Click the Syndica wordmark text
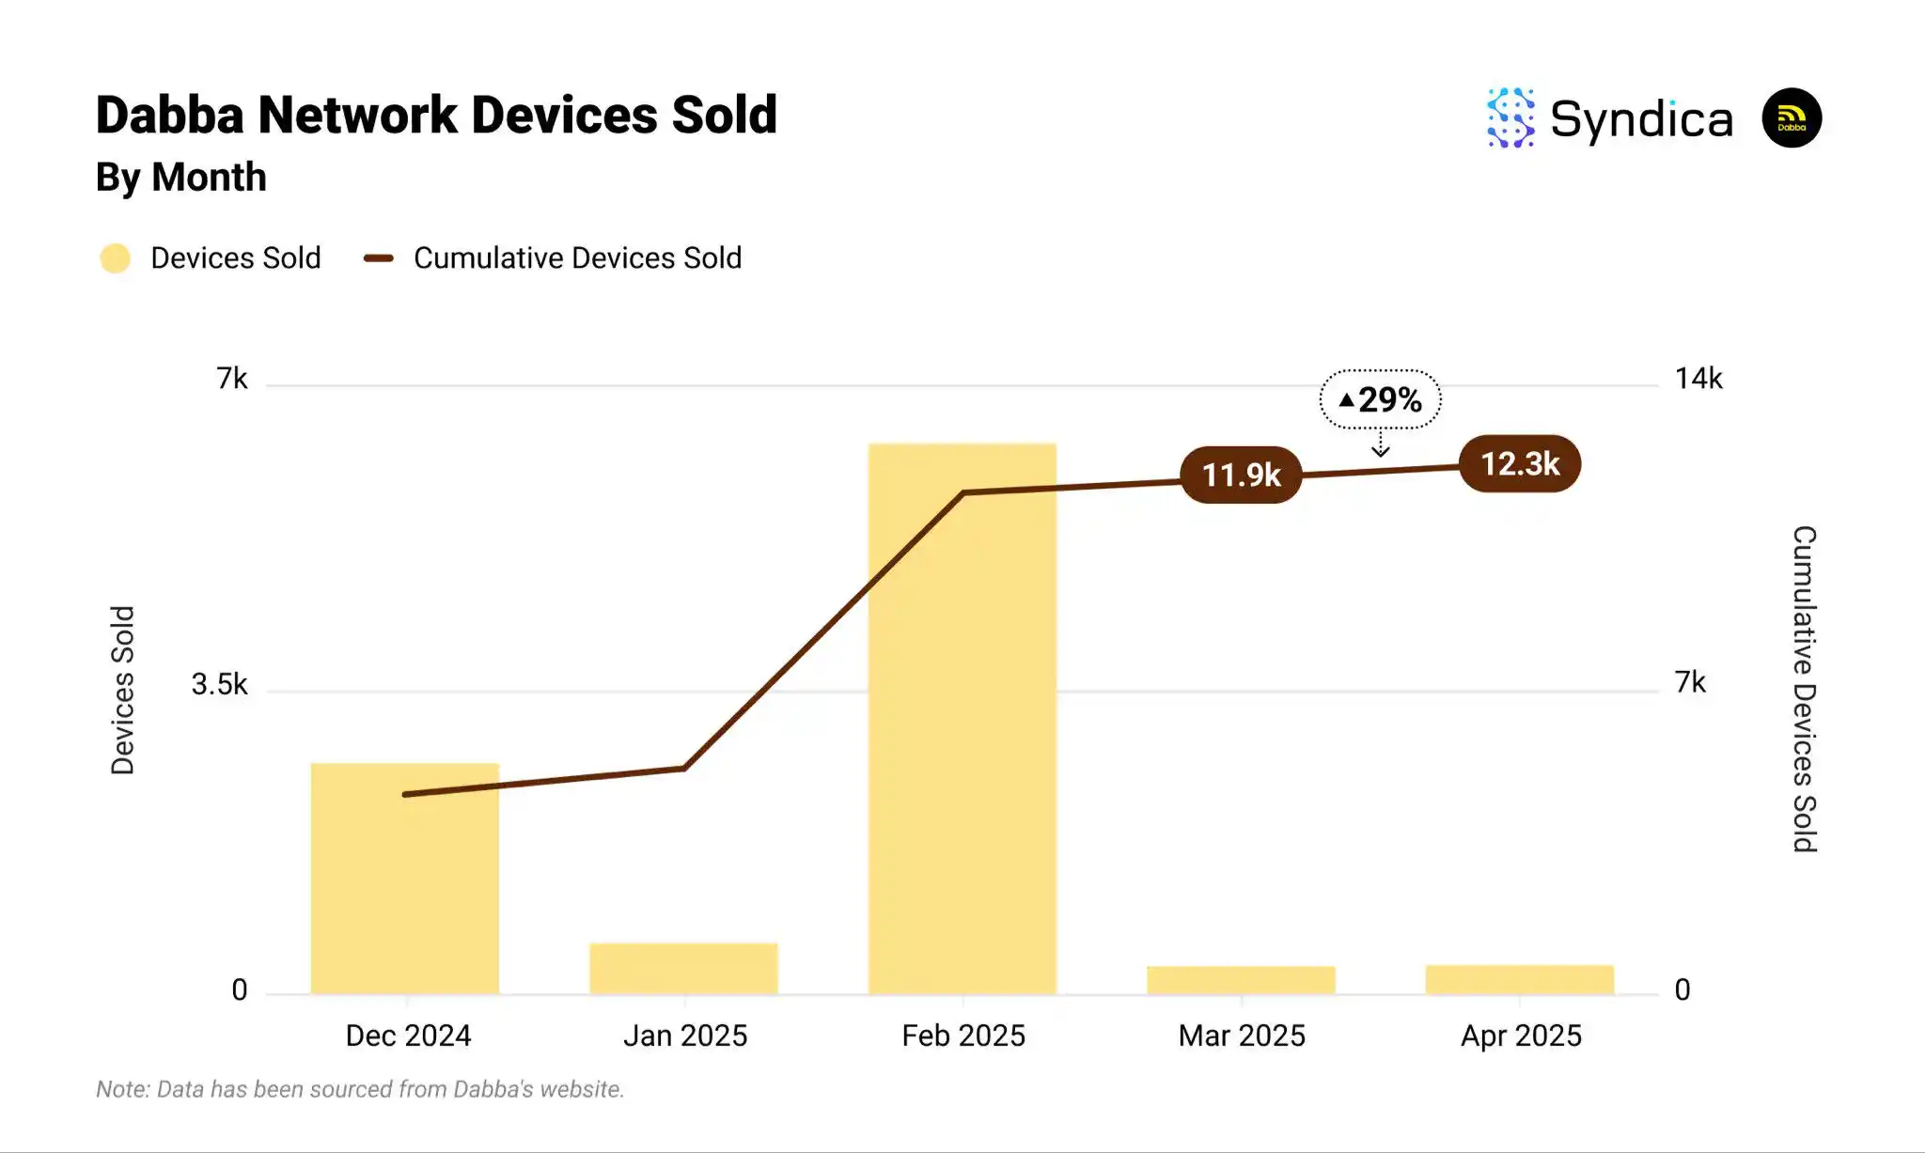Screen dimensions: 1925x1153 coord(1641,120)
